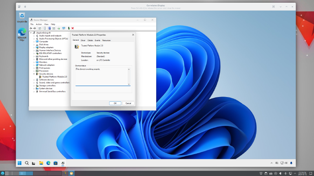The height and width of the screenshot is (176, 314).
Task: Click the host panel clock
Action: pyautogui.click(x=302, y=173)
